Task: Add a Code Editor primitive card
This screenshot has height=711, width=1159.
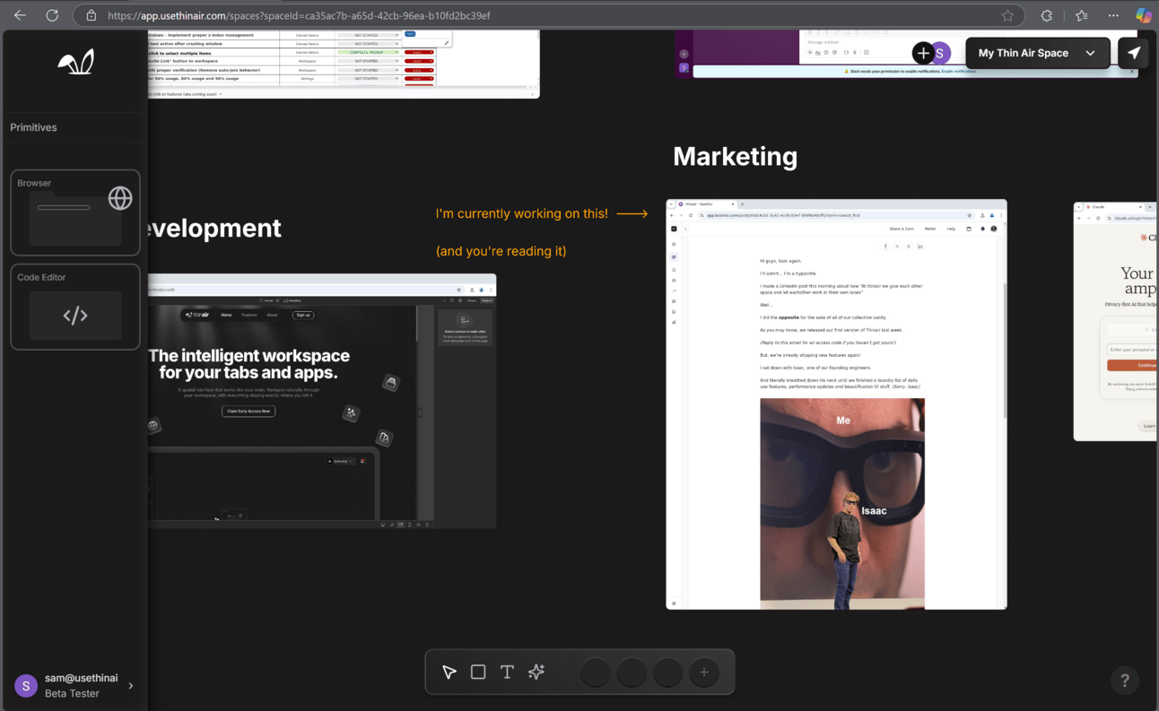Action: [x=75, y=307]
